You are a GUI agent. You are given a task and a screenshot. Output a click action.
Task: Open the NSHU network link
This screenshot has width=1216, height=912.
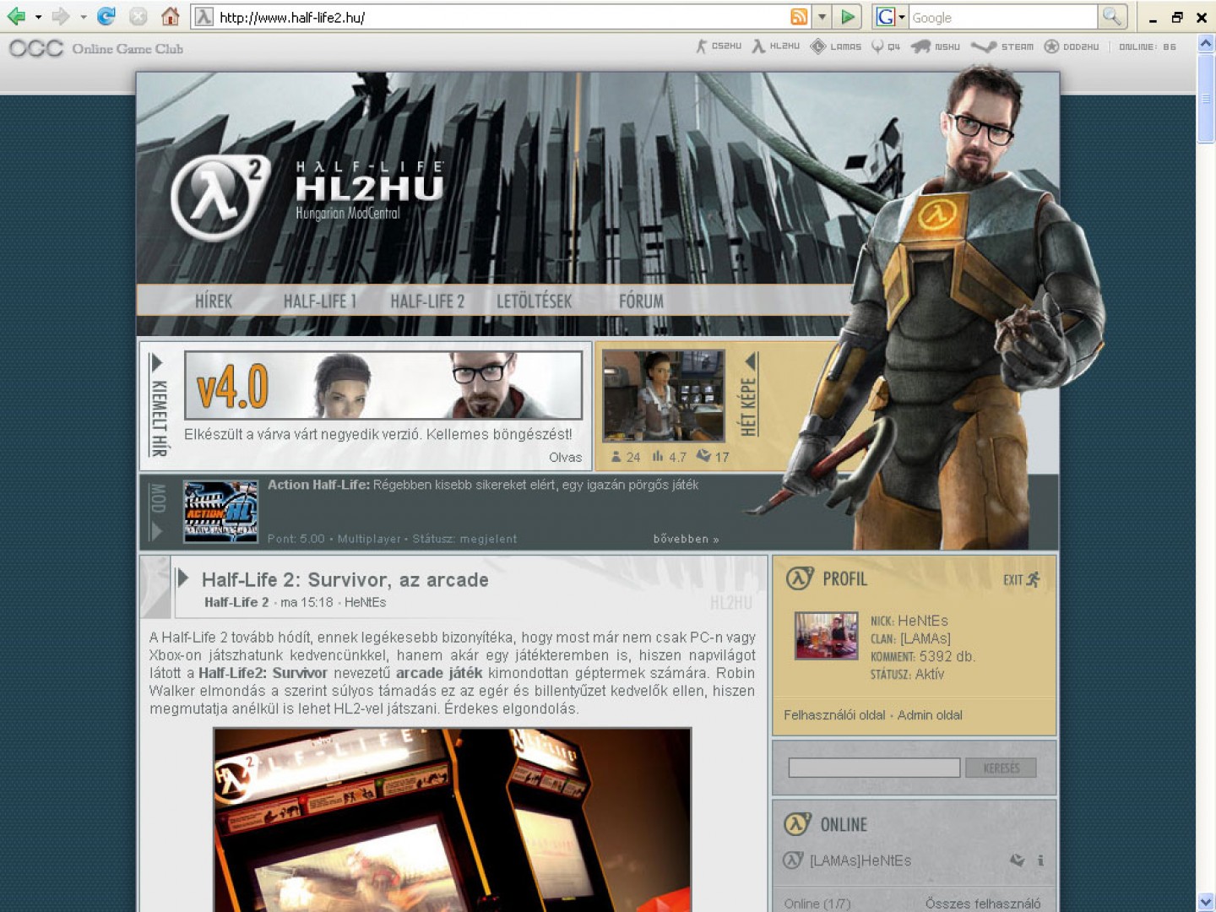[936, 46]
